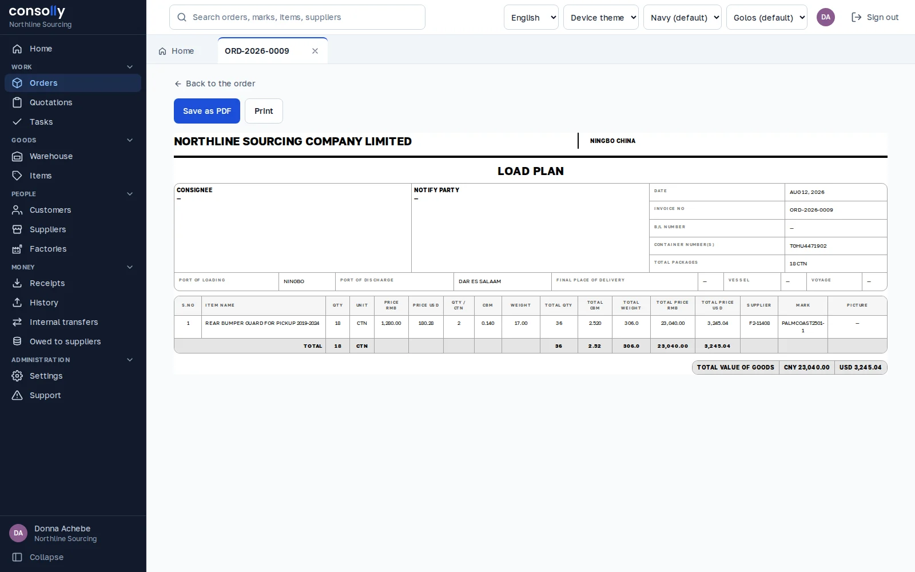915x572 pixels.
Task: Open Support warning icon
Action: [17, 395]
